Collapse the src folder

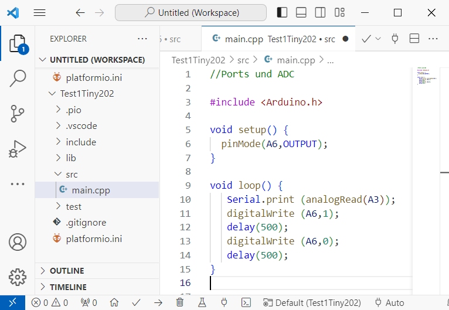click(71, 174)
